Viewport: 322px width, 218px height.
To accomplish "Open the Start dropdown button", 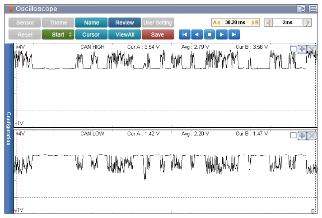I will [x=58, y=35].
